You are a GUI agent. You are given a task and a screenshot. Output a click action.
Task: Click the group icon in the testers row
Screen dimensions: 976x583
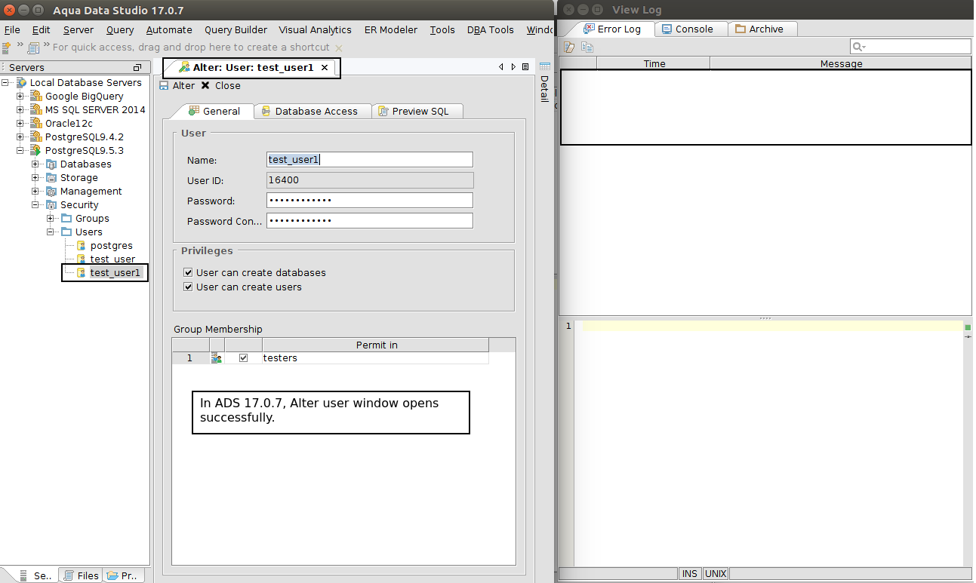(x=217, y=358)
